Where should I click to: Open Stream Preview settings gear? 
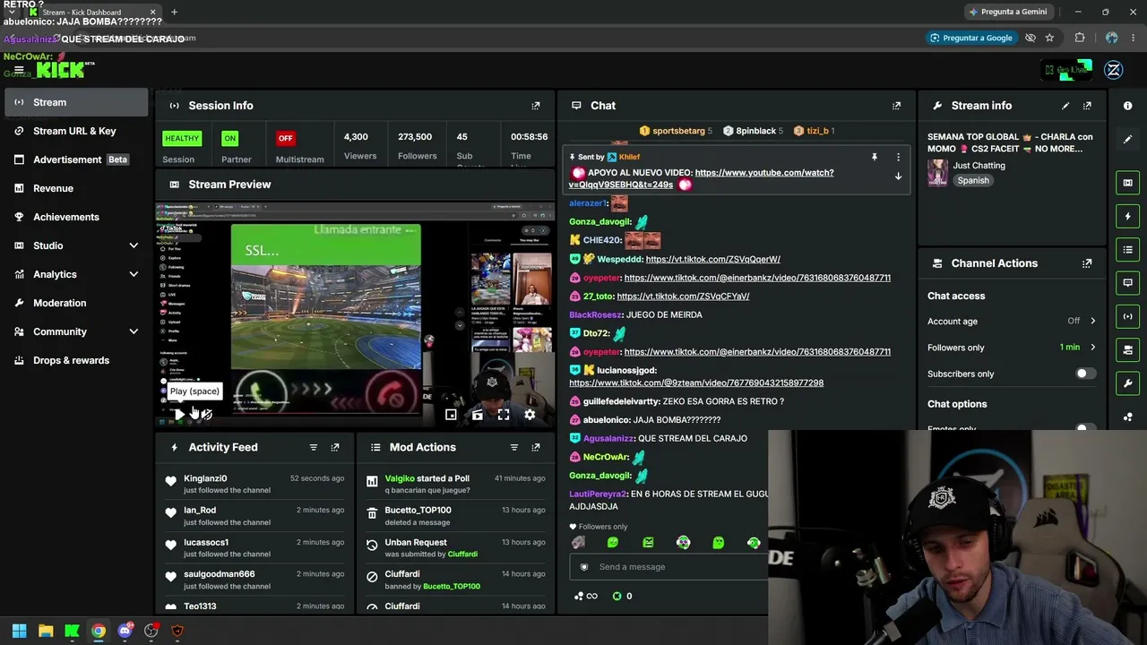pos(530,415)
